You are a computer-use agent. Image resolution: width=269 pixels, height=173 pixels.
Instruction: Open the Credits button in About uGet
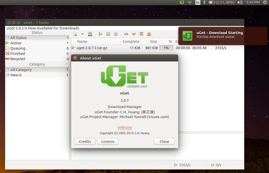tap(85, 142)
